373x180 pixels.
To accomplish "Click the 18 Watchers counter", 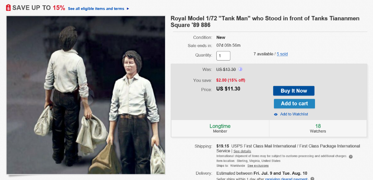I will click(x=318, y=128).
